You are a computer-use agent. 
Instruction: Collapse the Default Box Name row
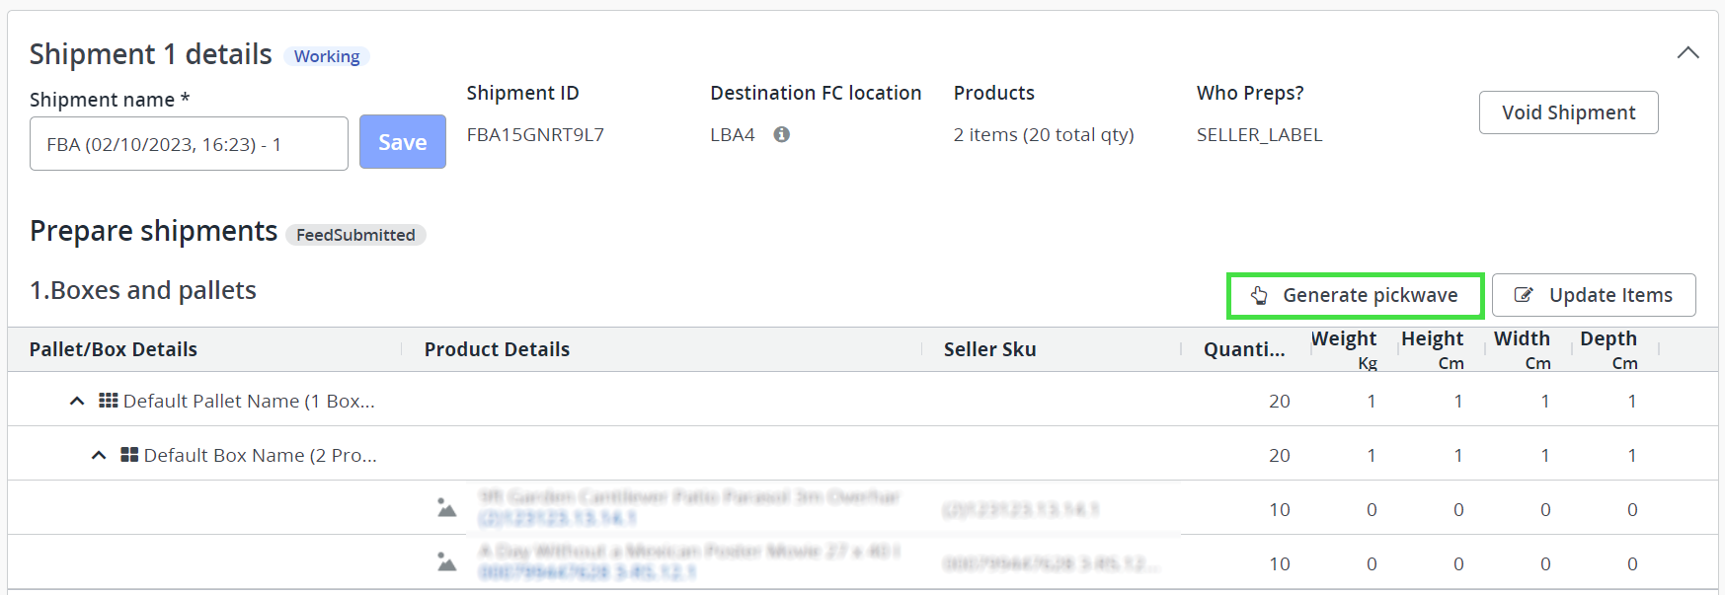tap(99, 455)
